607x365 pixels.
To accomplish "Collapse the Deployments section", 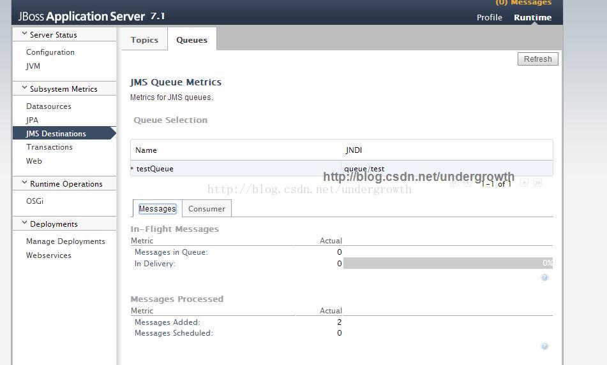I will click(24, 223).
